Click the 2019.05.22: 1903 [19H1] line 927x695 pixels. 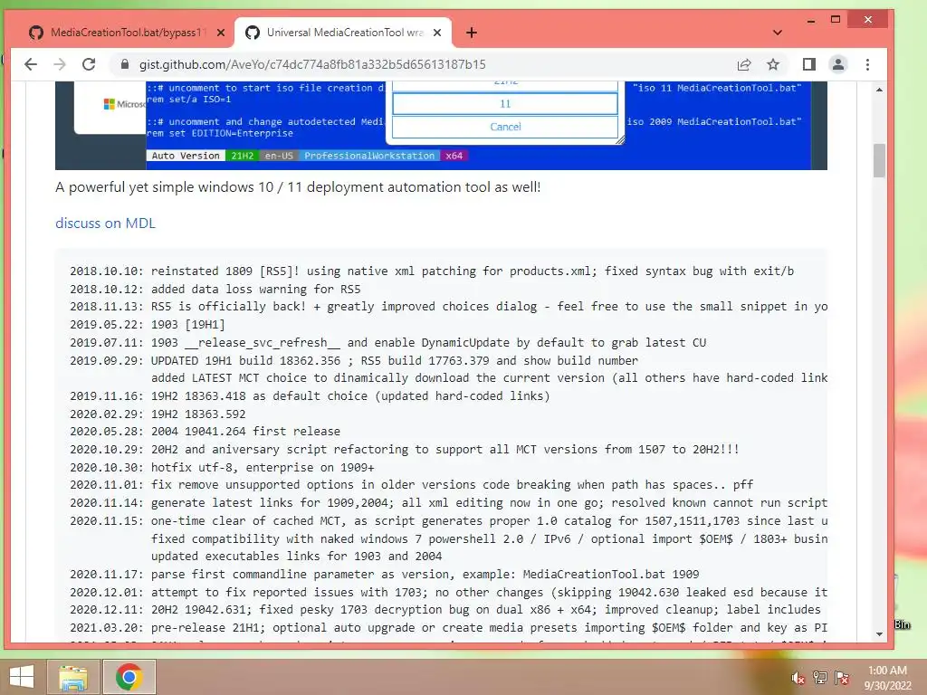click(x=148, y=325)
